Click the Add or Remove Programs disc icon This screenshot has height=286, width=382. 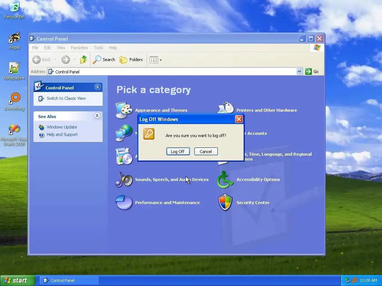124,156
